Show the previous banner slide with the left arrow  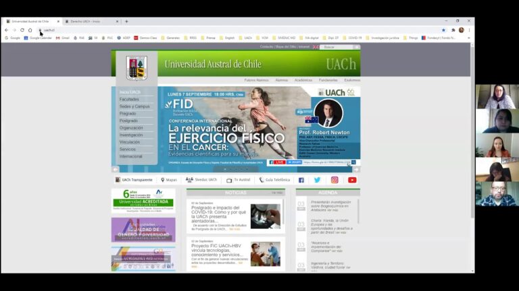click(115, 169)
